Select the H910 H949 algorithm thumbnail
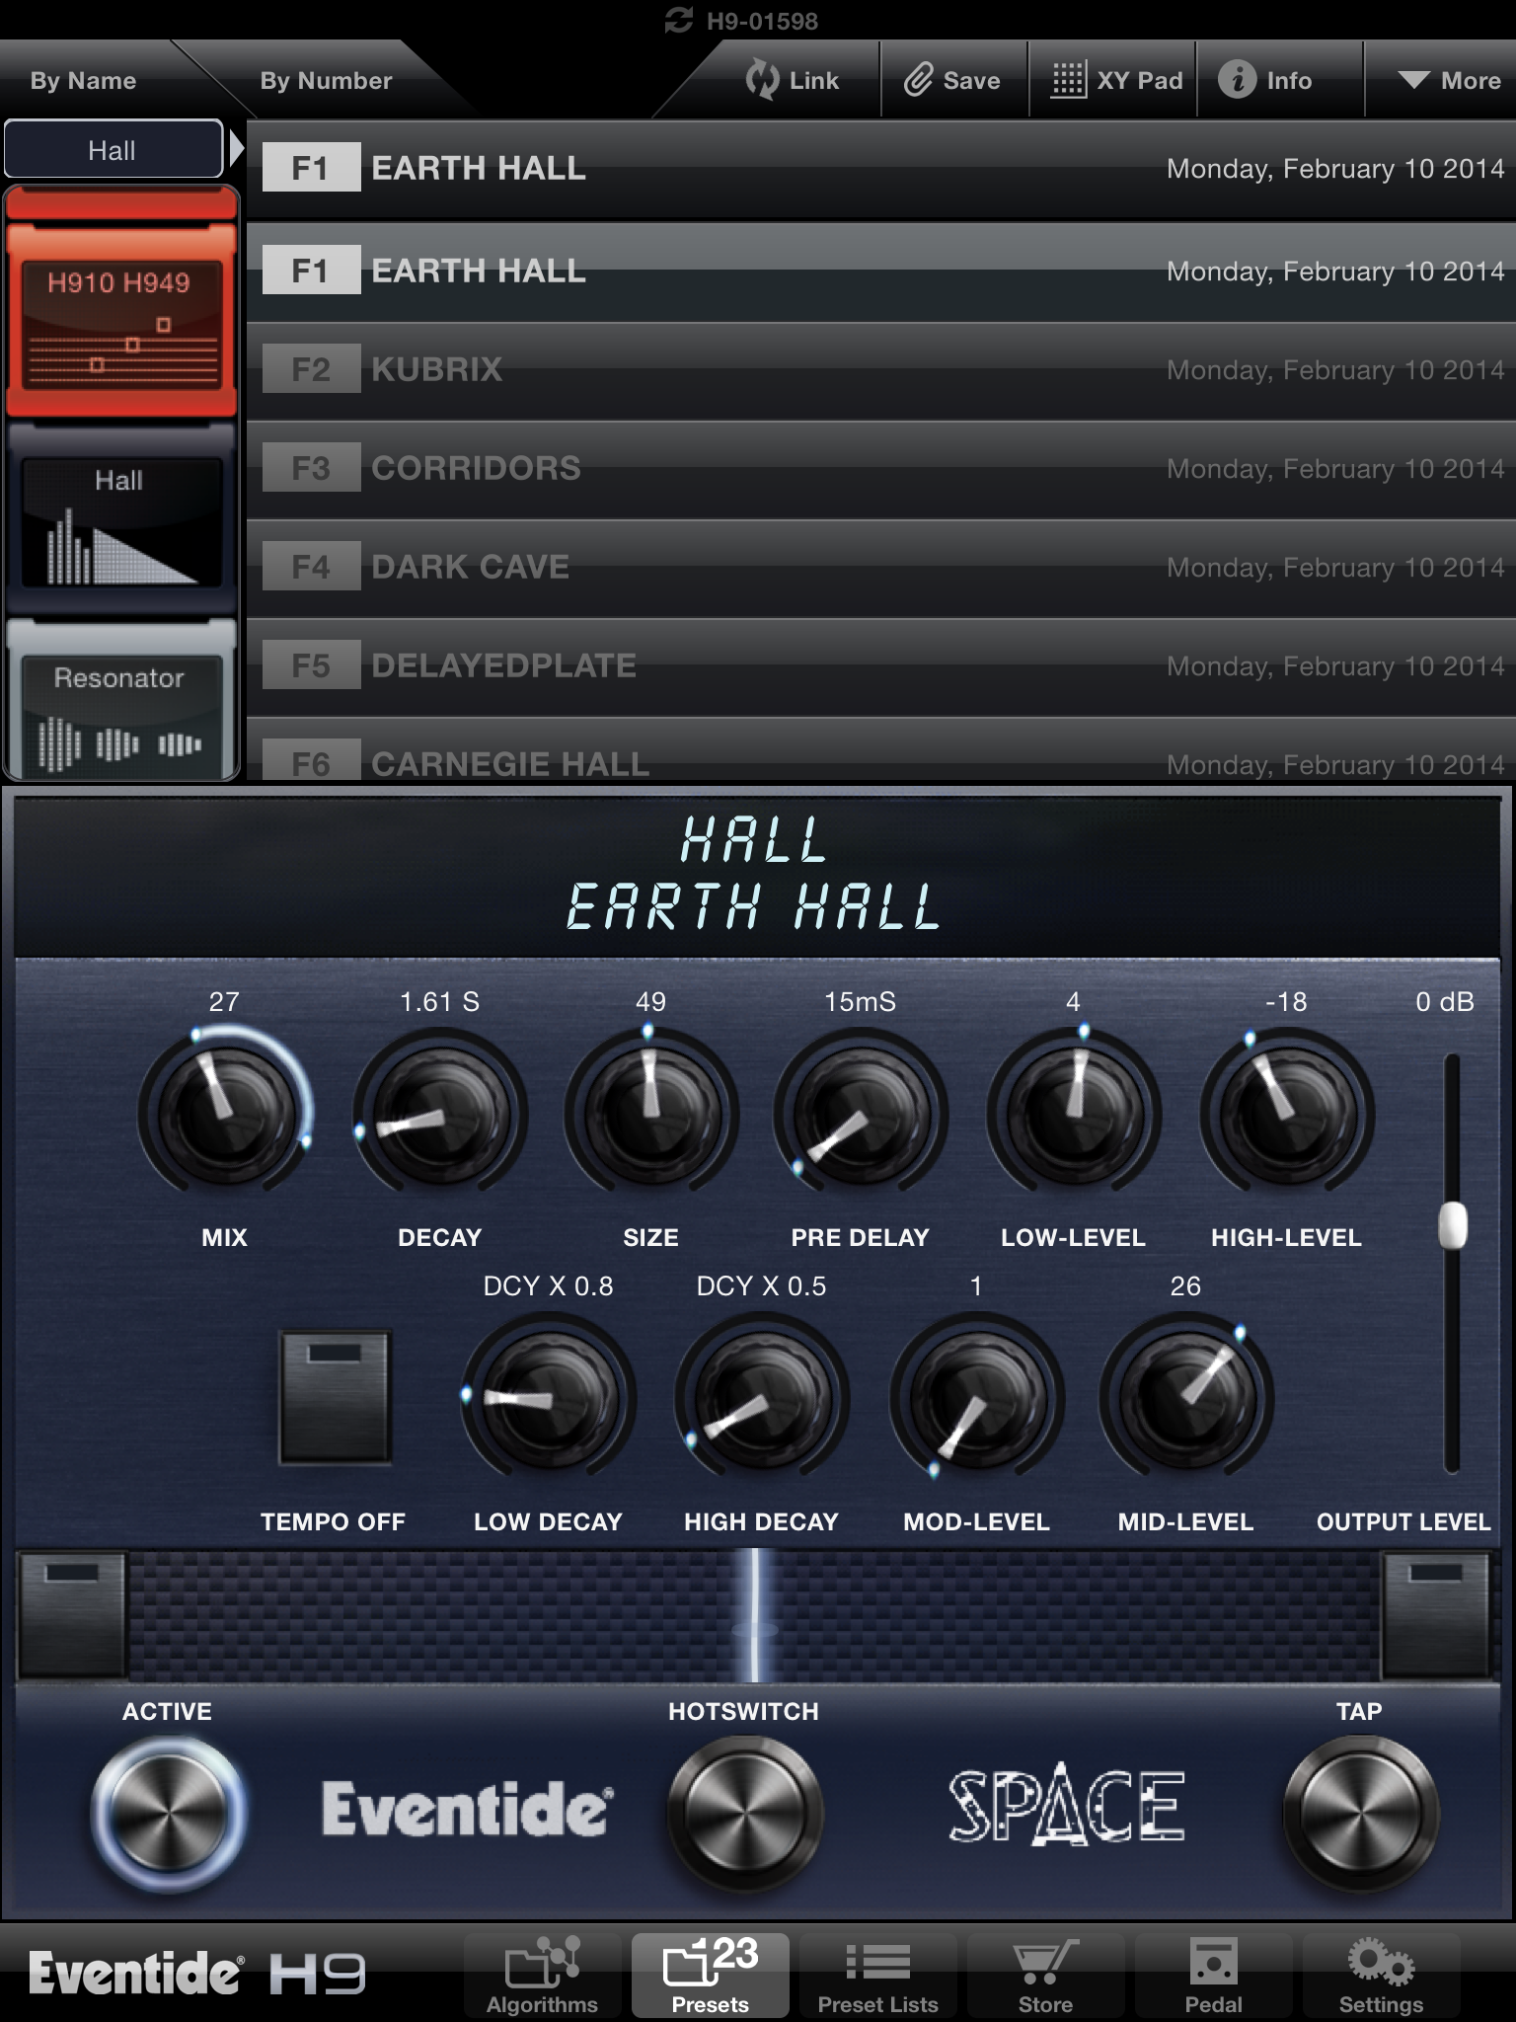This screenshot has width=1516, height=2022. tap(120, 321)
